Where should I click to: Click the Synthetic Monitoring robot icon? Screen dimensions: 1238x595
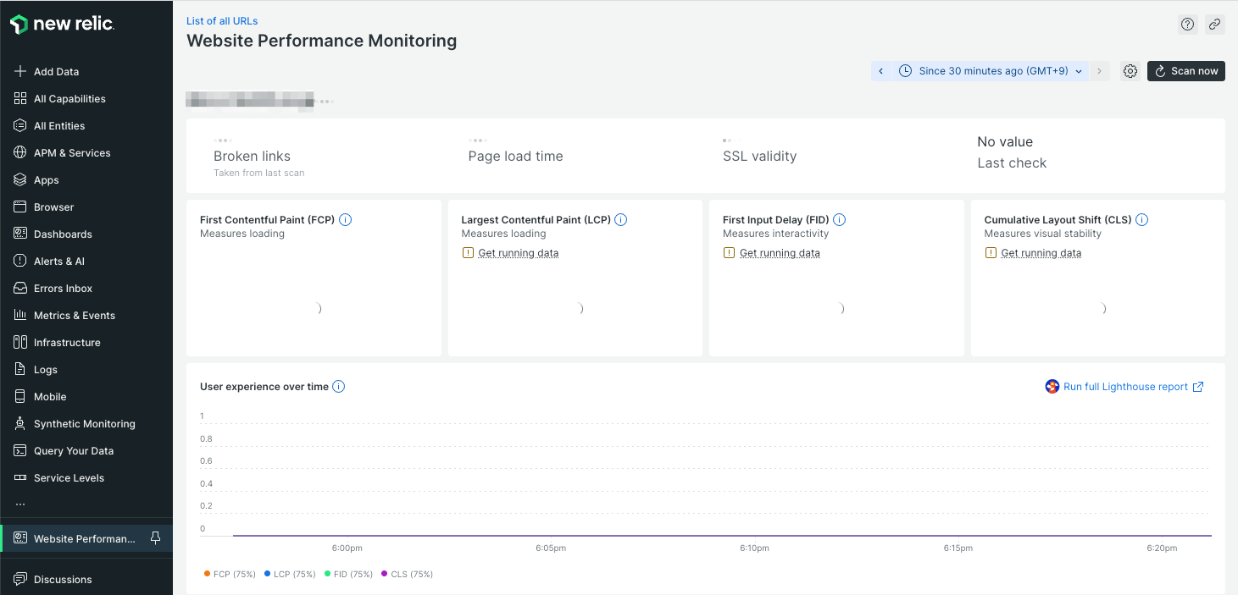coord(20,424)
